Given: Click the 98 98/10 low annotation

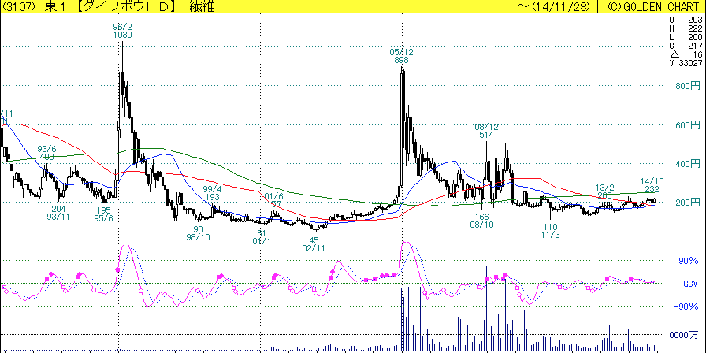Looking at the screenshot, I should tap(199, 233).
